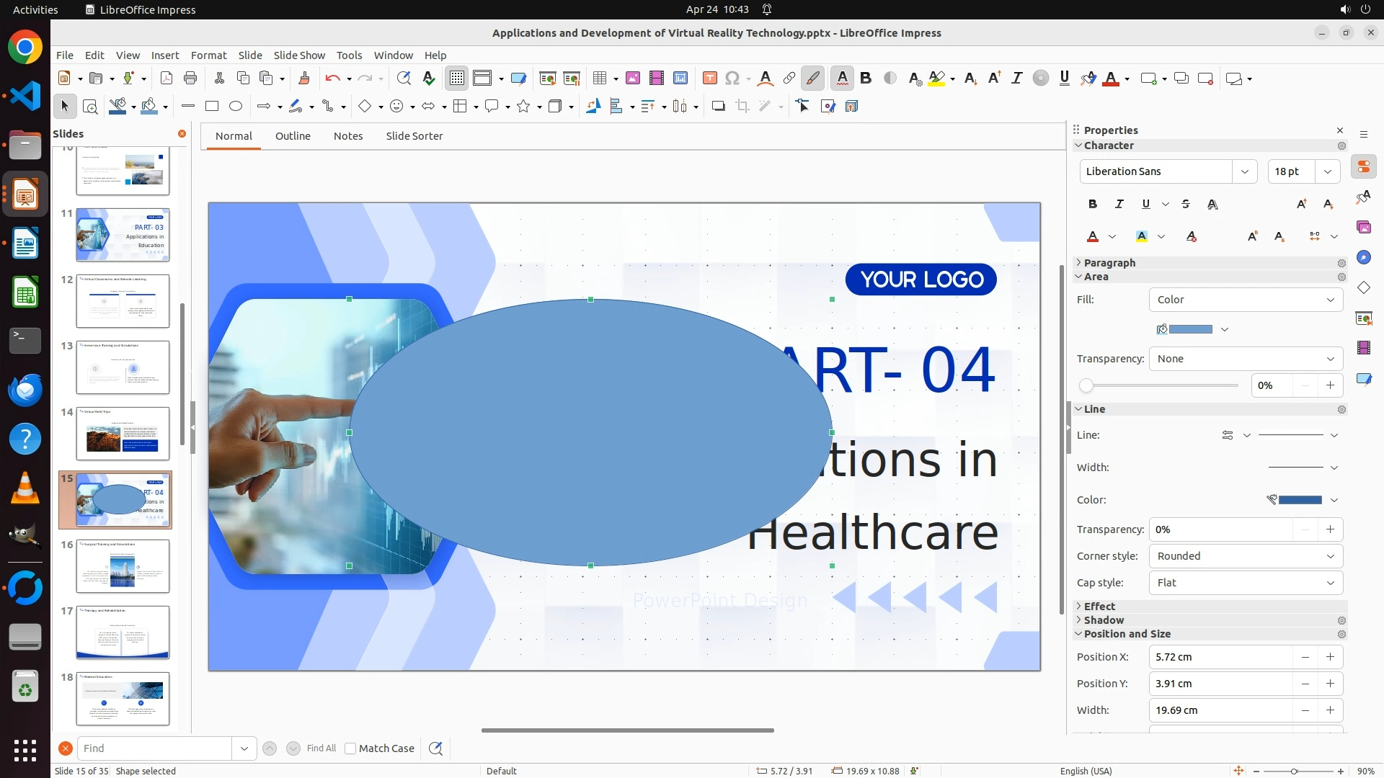Open the Fill type dropdown

coord(1246,300)
